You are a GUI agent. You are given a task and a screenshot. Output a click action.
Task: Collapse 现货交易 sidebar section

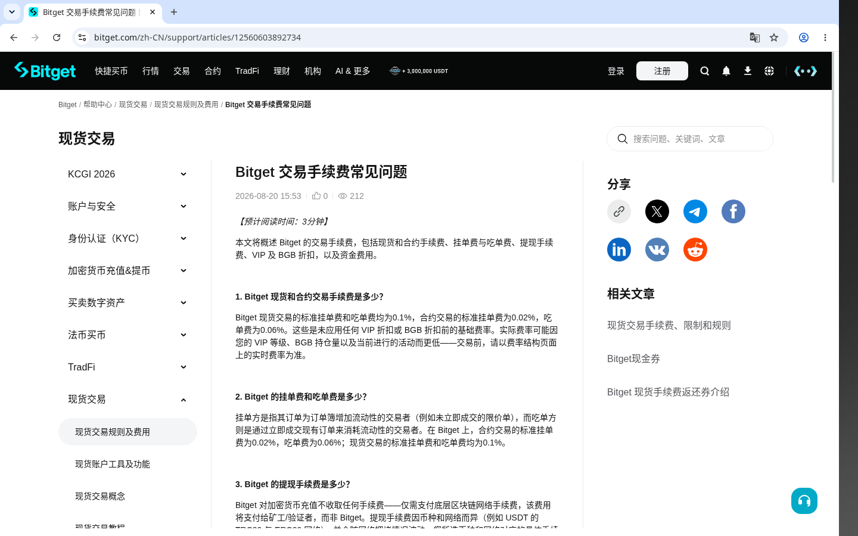point(128,399)
